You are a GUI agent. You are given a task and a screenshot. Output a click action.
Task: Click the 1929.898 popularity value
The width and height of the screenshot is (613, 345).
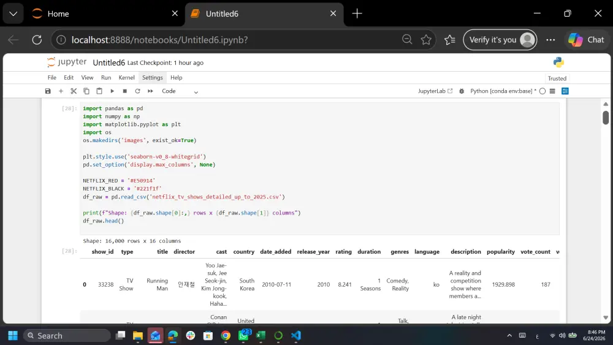(503, 284)
